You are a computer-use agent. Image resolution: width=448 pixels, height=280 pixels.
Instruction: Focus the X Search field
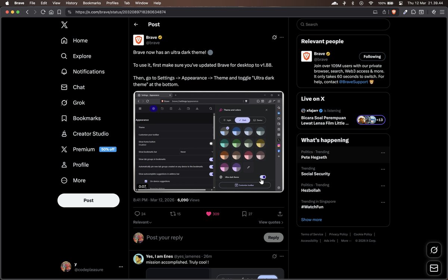click(343, 24)
